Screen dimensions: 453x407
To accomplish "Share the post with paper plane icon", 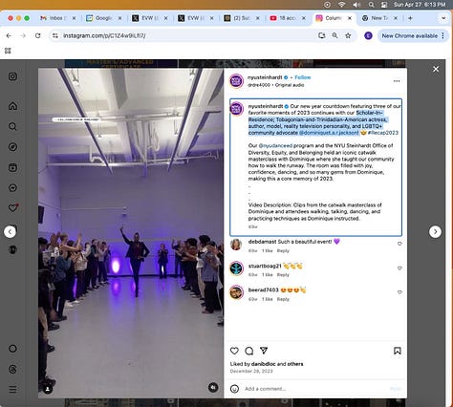I will click(264, 351).
